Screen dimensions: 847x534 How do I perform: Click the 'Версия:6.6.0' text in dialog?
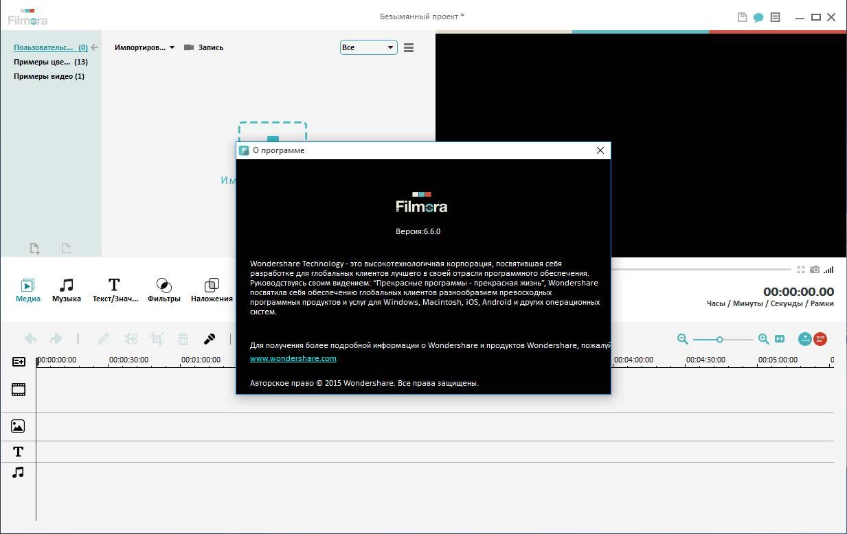[418, 231]
